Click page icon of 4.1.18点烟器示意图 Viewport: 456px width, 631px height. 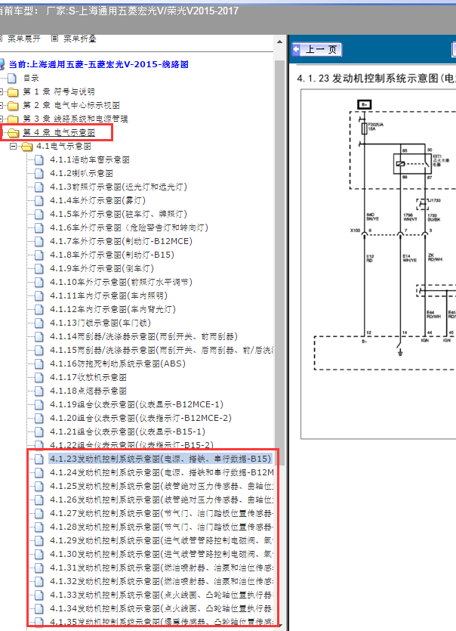[39, 391]
